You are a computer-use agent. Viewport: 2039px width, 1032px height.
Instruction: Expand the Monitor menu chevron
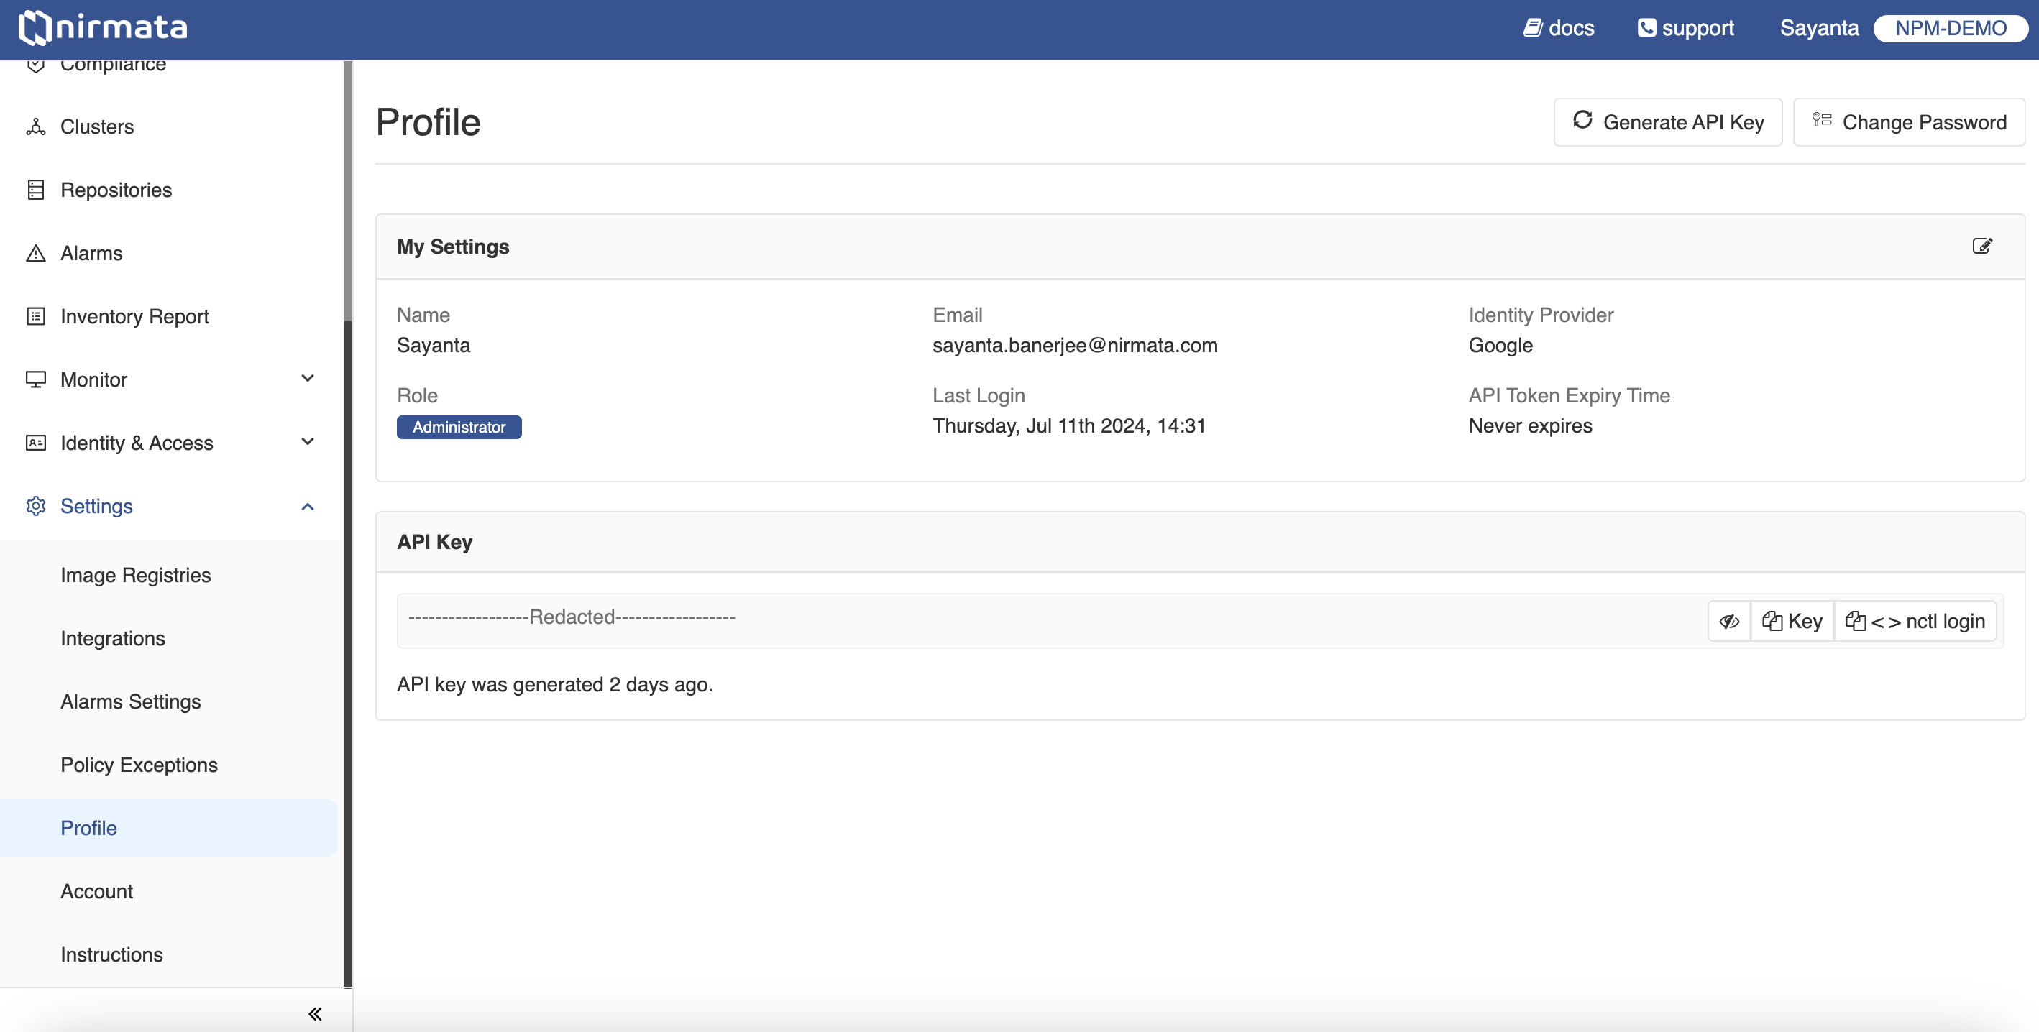(308, 378)
